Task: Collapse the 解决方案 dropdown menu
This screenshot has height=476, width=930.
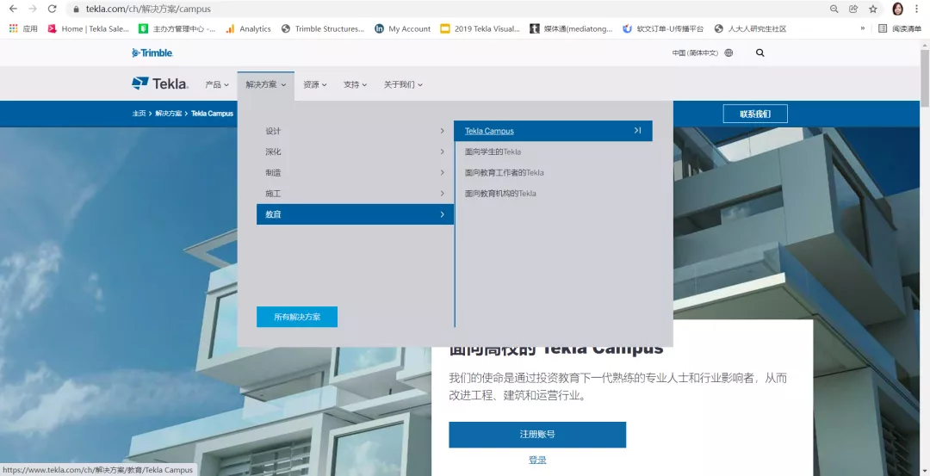Action: 266,84
